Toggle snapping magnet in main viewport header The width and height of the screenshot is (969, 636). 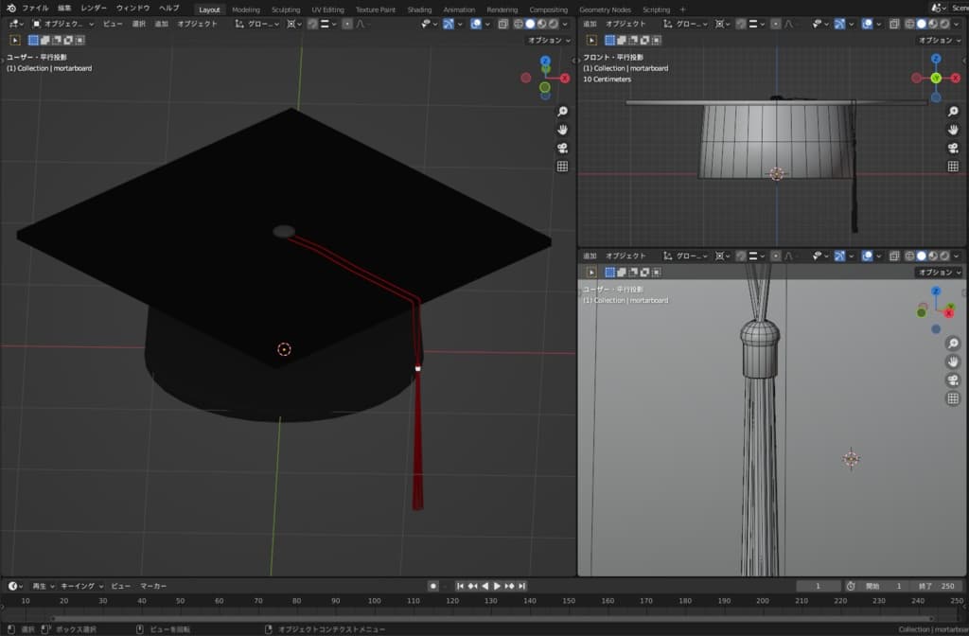(312, 24)
